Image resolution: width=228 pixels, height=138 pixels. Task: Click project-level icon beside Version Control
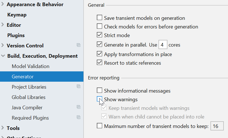coord(78,45)
